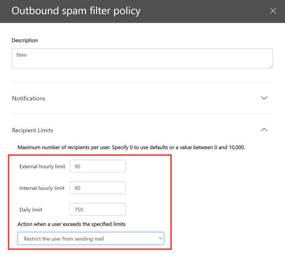Click the 'Internal hourly limit' label
285x254 pixels.
(42, 188)
